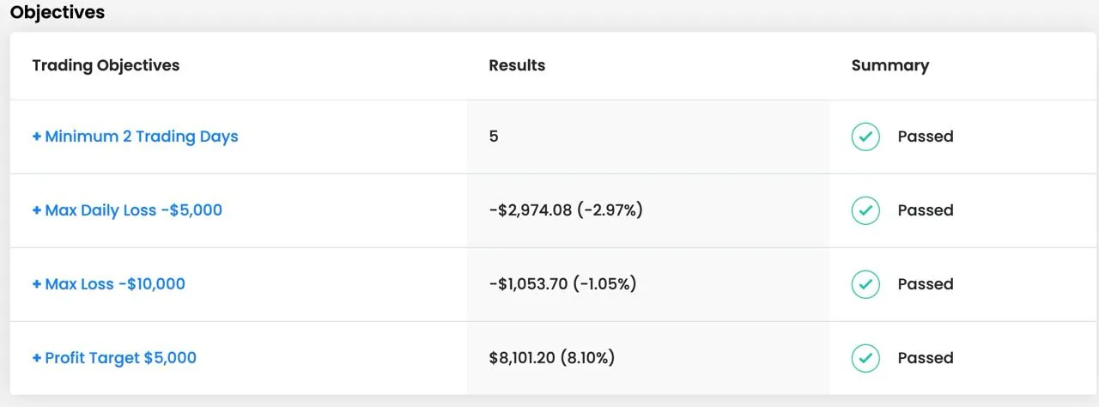Click the Objectives section heading
This screenshot has height=407, width=1099.
pyautogui.click(x=58, y=13)
